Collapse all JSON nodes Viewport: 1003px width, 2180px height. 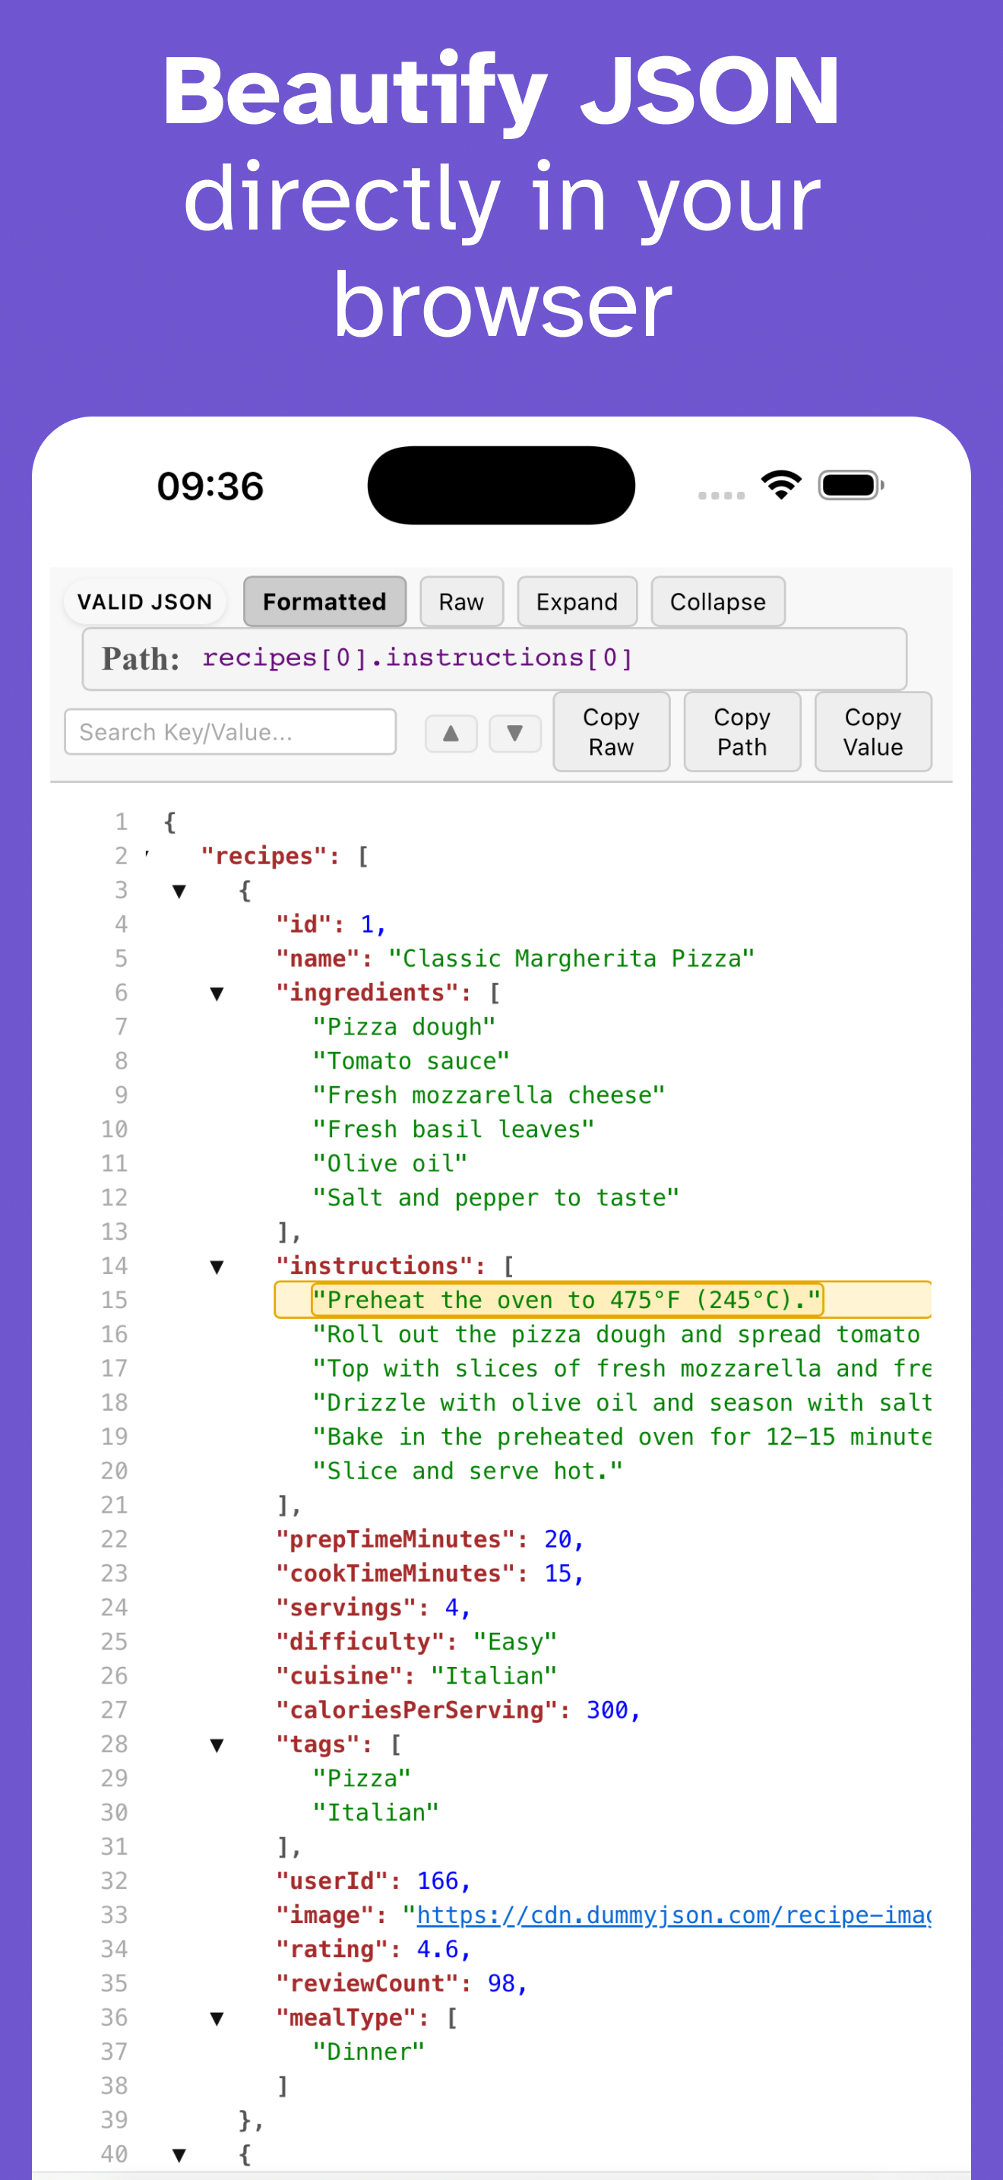coord(718,602)
